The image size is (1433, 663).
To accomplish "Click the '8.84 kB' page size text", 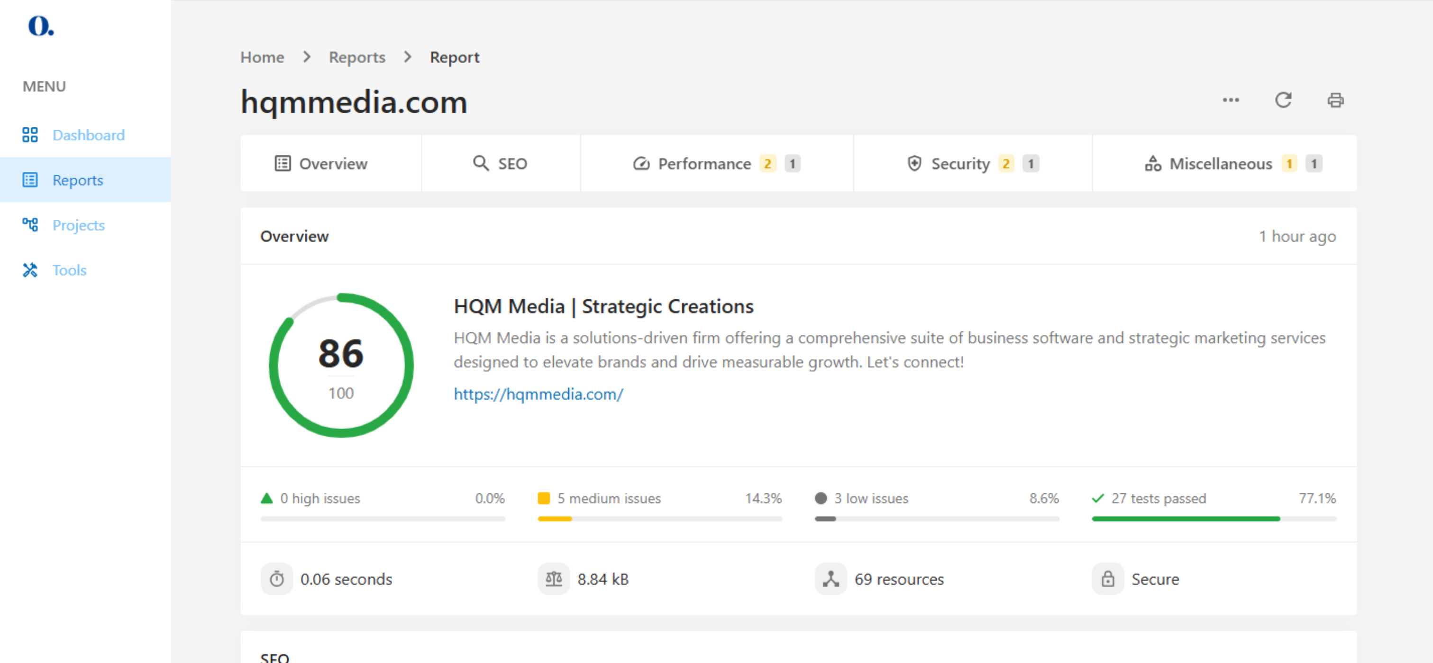I will pyautogui.click(x=603, y=579).
